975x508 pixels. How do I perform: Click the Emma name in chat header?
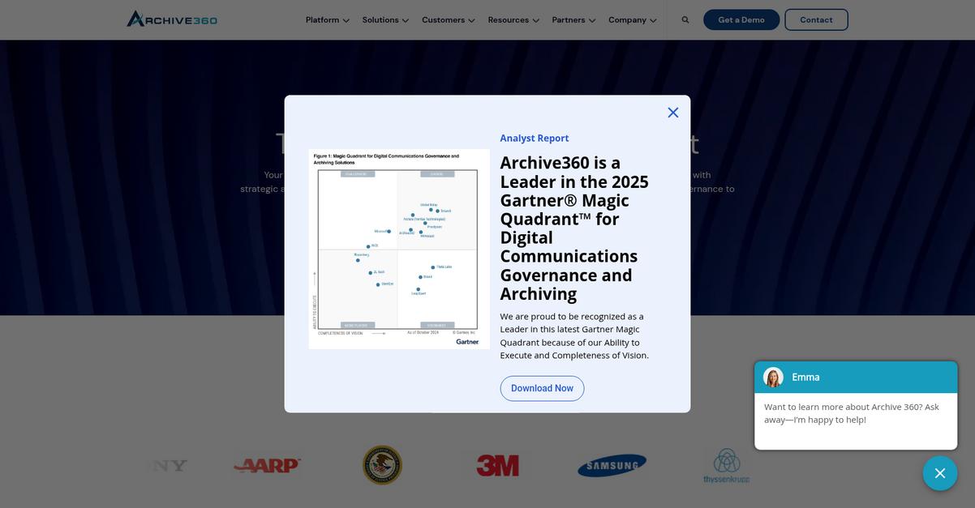click(x=805, y=378)
